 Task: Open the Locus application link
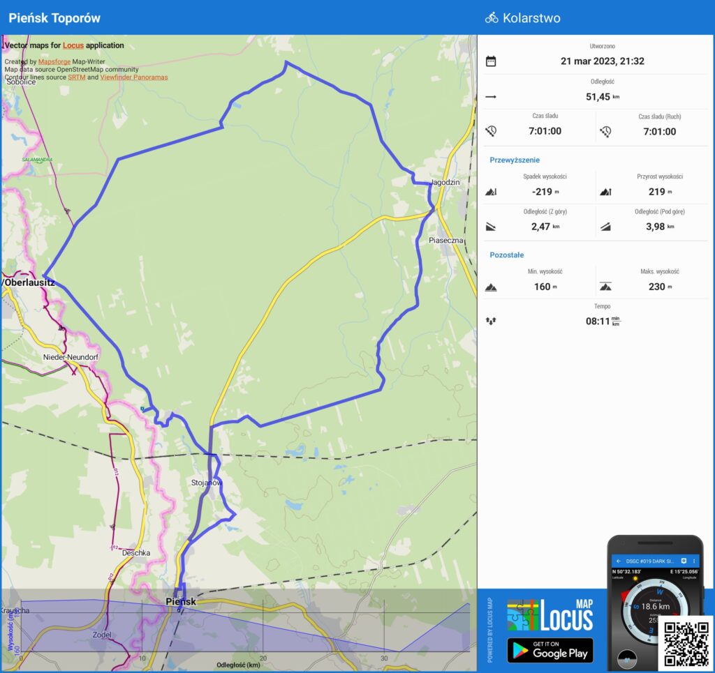coord(73,45)
